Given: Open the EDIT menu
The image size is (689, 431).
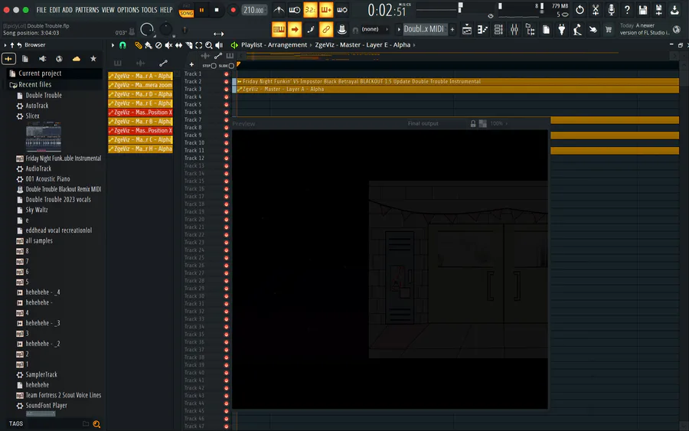Looking at the screenshot, I should (54, 10).
